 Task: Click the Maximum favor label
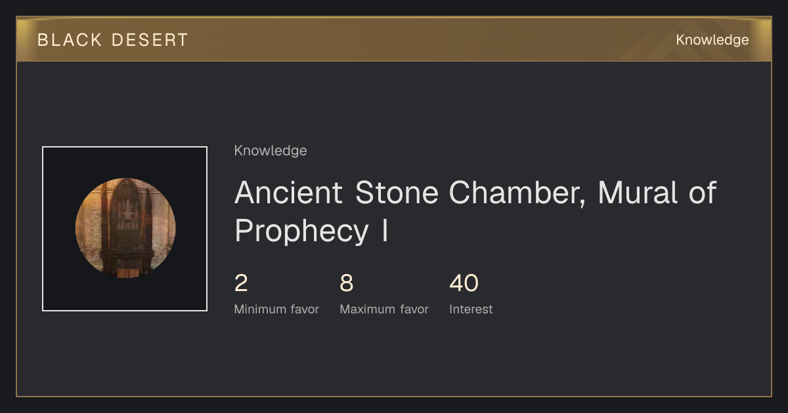tap(384, 309)
